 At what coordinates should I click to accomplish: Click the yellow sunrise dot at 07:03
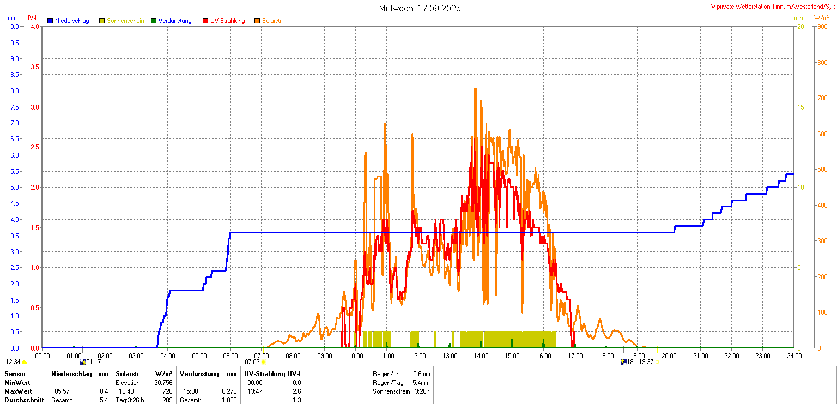point(263,361)
